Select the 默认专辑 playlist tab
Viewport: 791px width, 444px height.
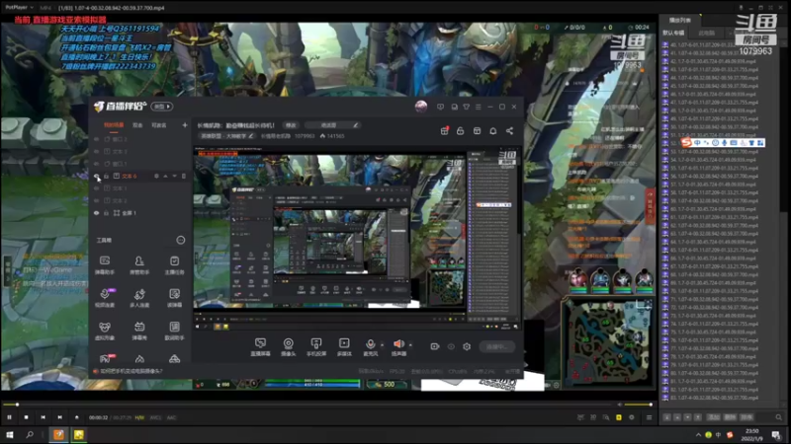coord(673,33)
